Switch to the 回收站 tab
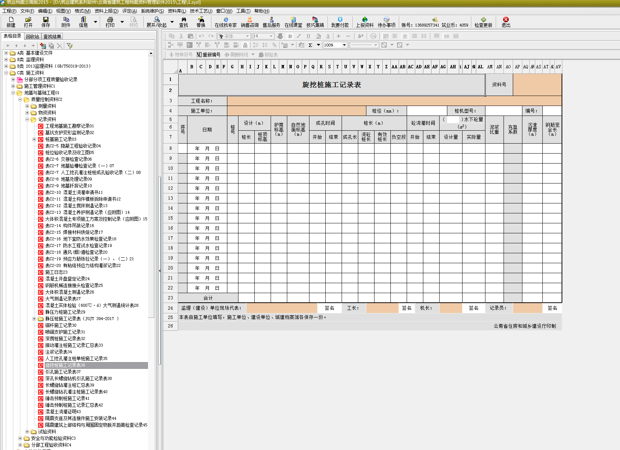Image resolution: width=620 pixels, height=450 pixels. tap(33, 37)
